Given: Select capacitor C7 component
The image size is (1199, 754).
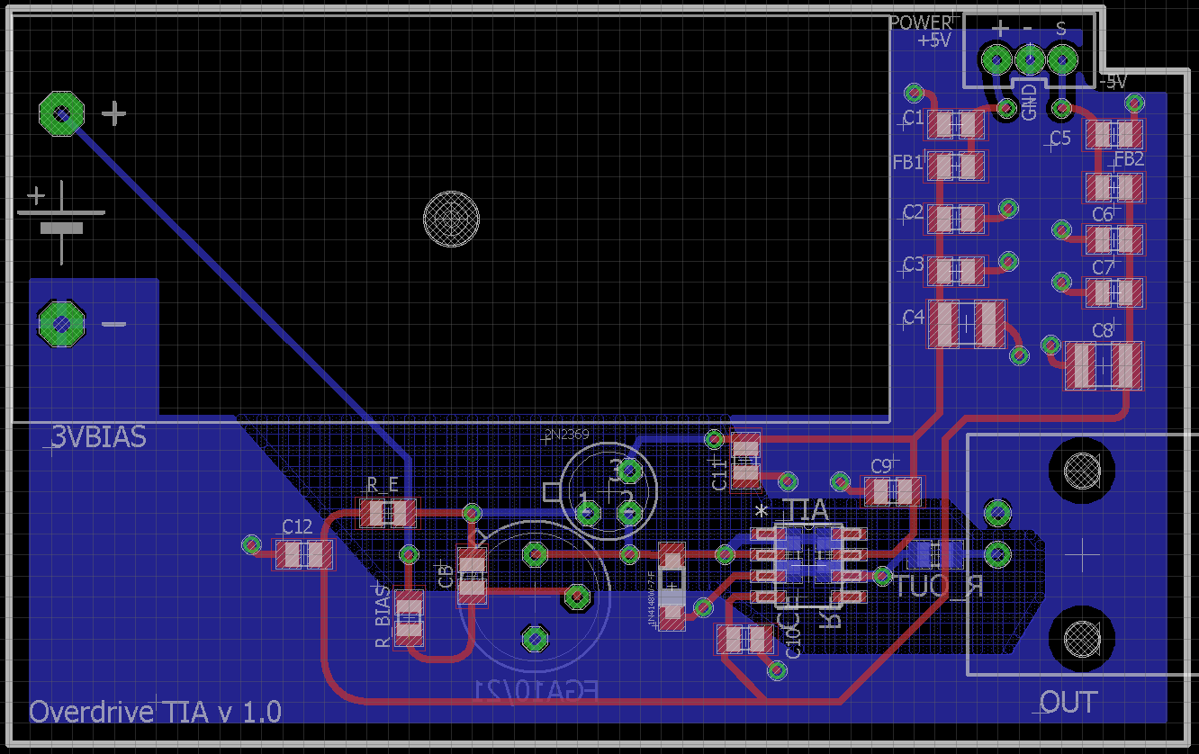Looking at the screenshot, I should [x=1113, y=292].
